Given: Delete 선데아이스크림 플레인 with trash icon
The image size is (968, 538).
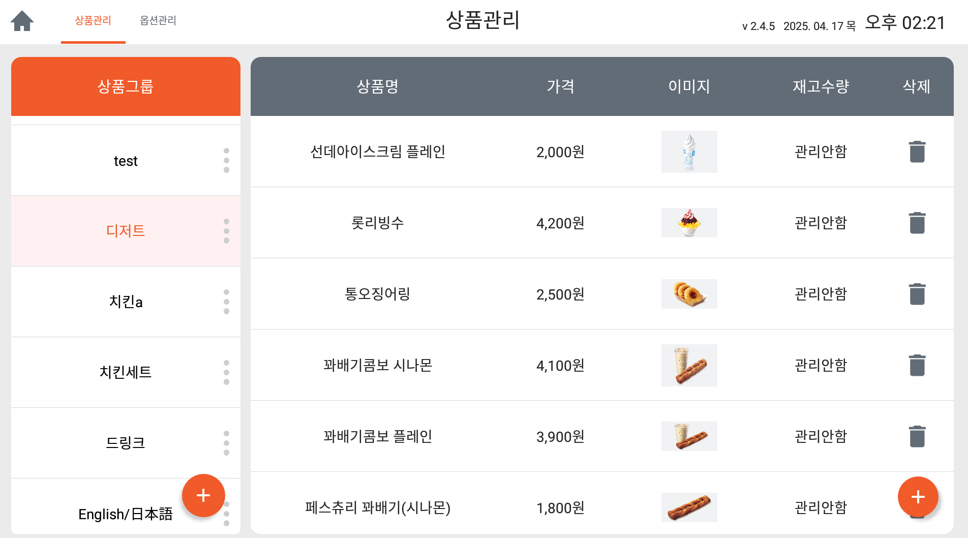Looking at the screenshot, I should [x=917, y=152].
